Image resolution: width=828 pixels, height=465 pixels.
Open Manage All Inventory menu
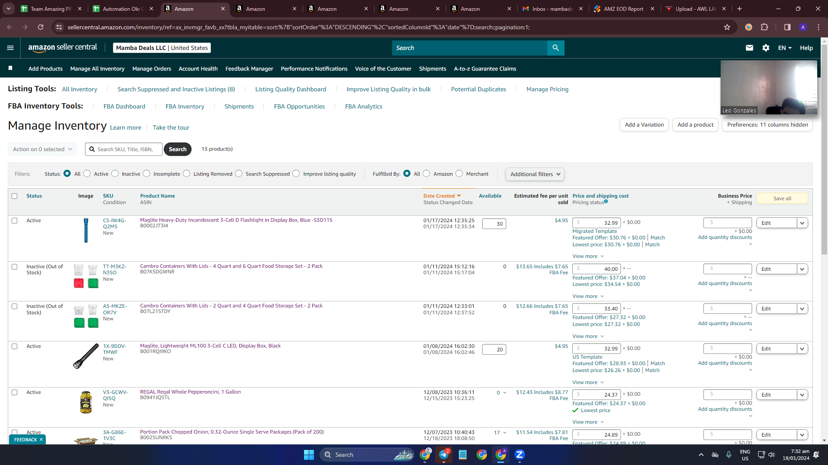coord(97,69)
